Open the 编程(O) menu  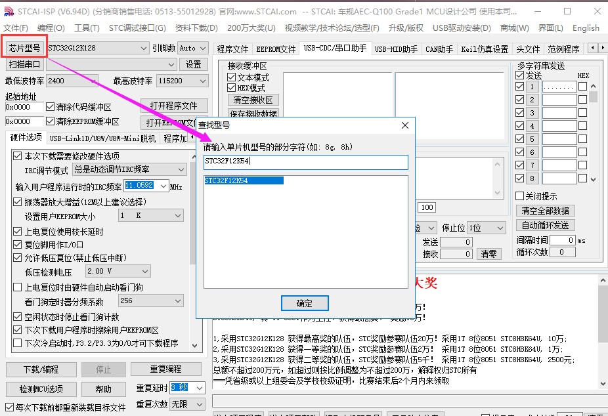tap(51, 28)
